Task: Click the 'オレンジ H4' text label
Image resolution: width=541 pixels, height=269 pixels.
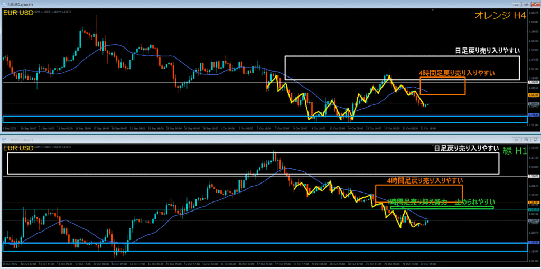Action: [x=498, y=17]
